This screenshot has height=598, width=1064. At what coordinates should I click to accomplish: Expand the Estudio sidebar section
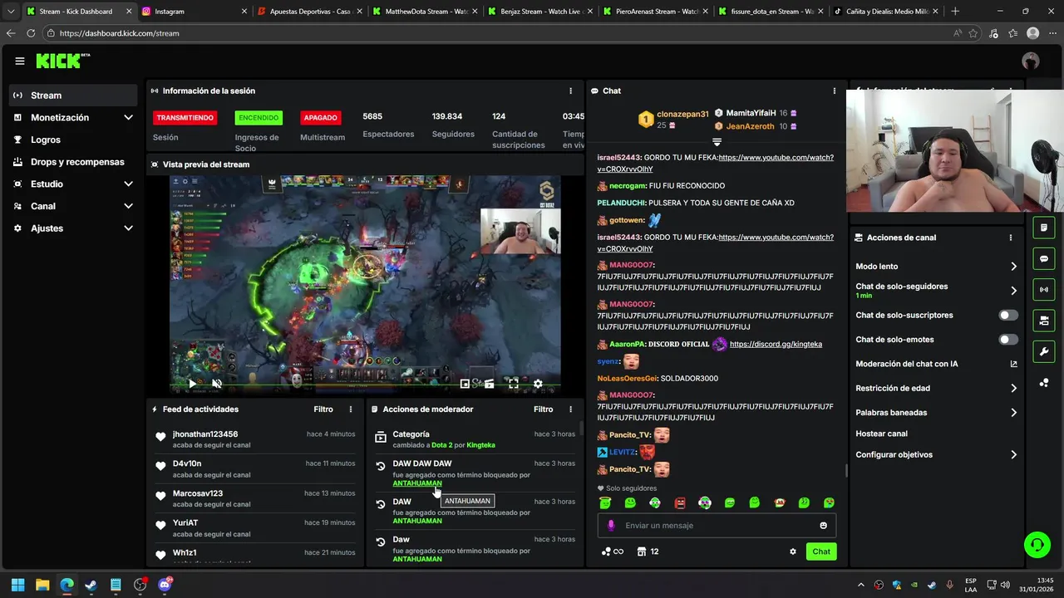click(x=128, y=184)
